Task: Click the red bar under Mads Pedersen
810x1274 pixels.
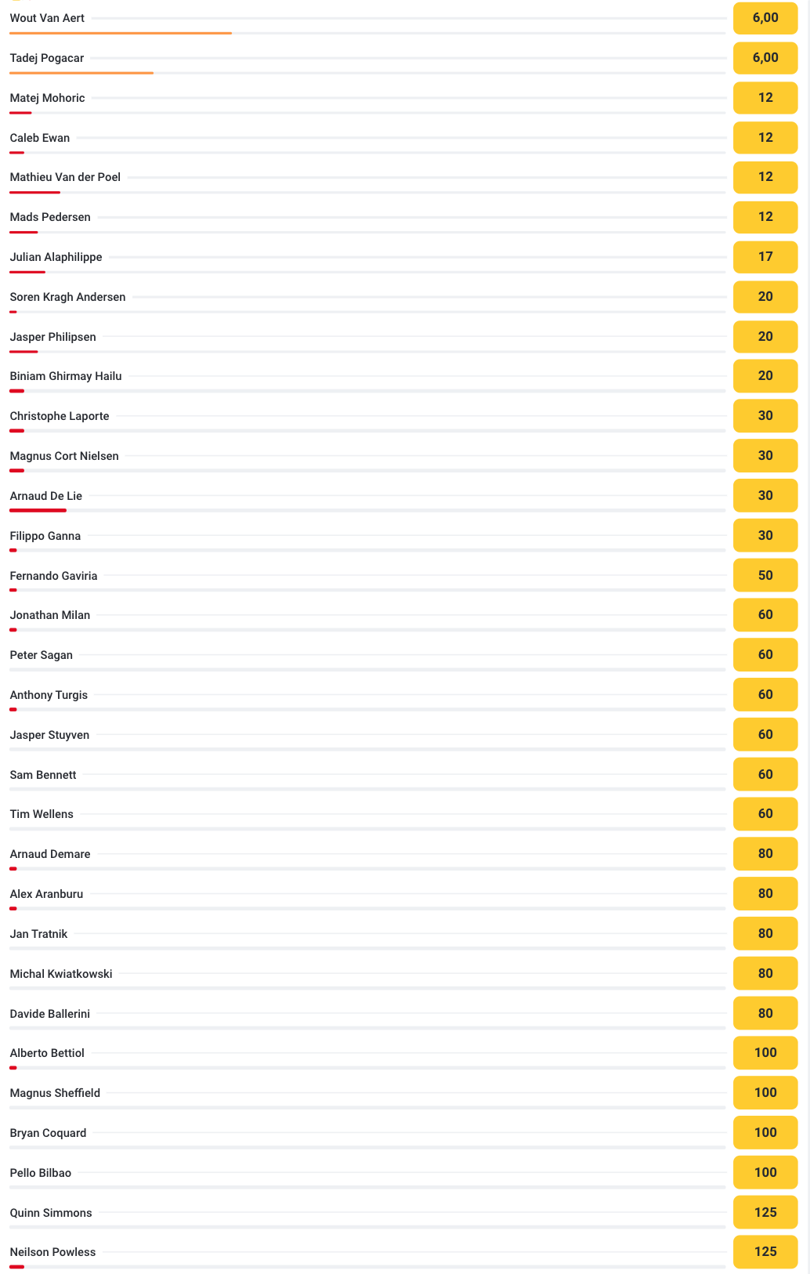Action: (24, 232)
